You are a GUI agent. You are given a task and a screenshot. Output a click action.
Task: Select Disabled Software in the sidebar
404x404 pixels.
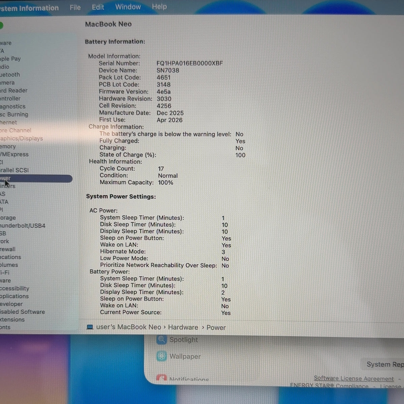(x=23, y=312)
